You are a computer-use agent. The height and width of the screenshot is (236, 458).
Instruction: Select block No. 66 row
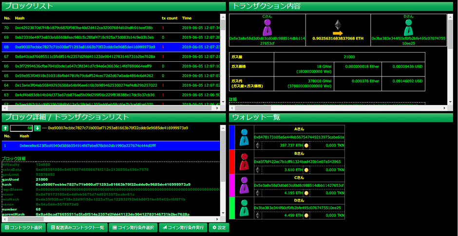click(x=111, y=66)
